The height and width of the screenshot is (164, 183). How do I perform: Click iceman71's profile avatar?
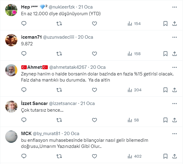click(12, 40)
